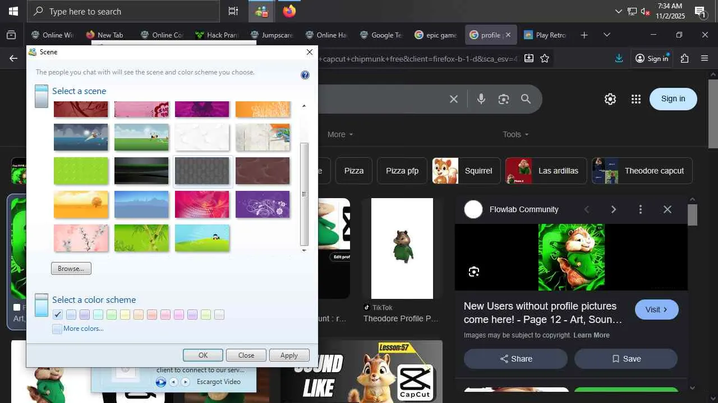This screenshot has width=718, height=403.
Task: Choose the blue color scheme swatch
Action: click(71, 315)
